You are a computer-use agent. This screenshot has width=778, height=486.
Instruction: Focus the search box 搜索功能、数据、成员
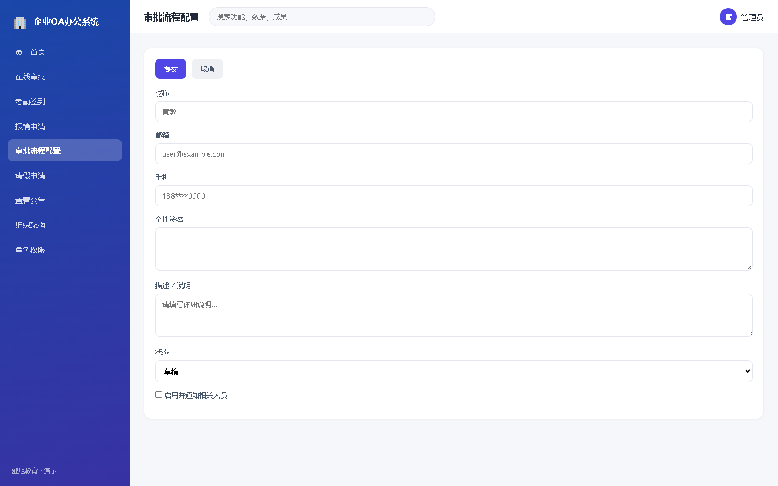click(x=322, y=17)
